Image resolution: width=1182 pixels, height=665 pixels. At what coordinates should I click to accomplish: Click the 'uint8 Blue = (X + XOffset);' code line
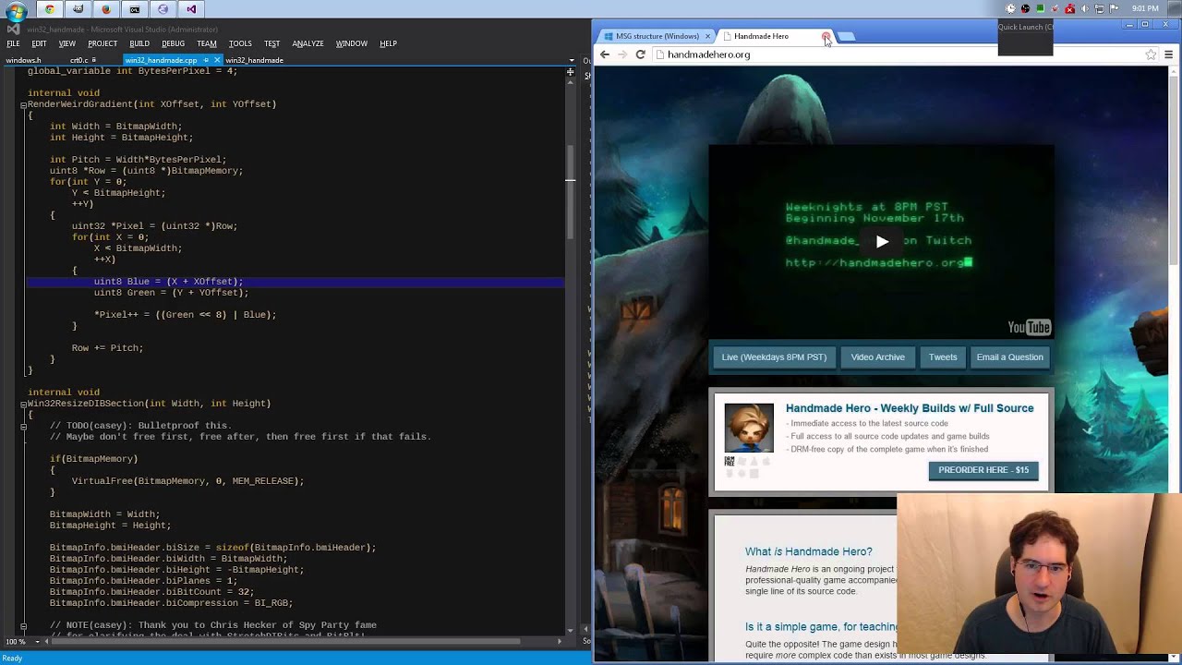[x=168, y=282]
